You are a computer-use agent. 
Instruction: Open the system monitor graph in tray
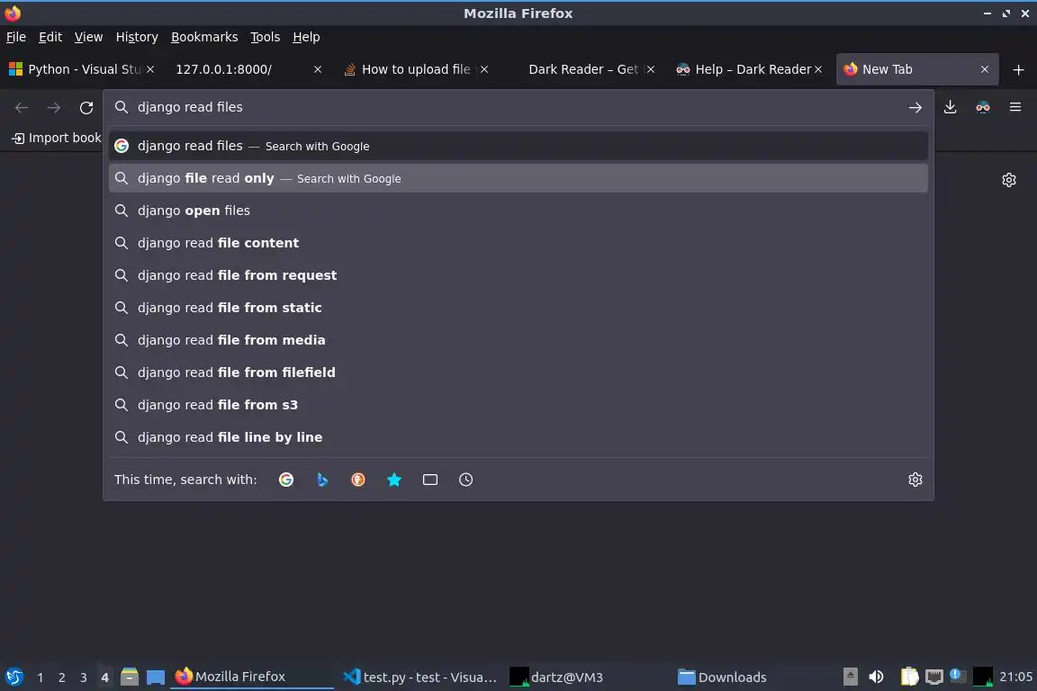coord(983,678)
